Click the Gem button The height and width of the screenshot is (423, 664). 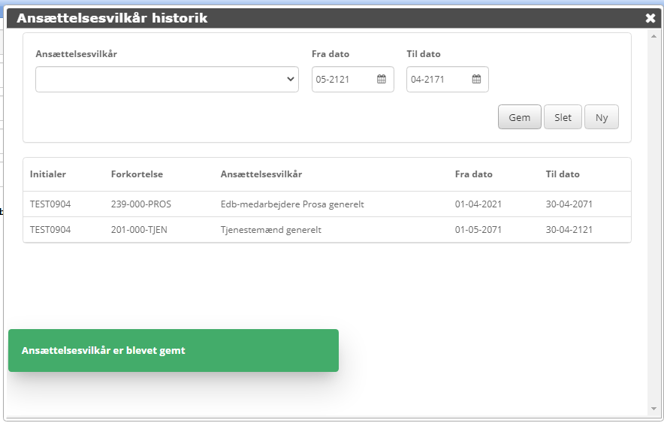(519, 117)
